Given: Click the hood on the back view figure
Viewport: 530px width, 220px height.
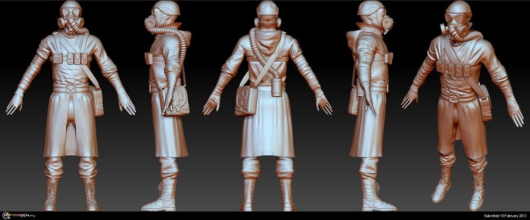Looking at the screenshot, I should point(268,37).
